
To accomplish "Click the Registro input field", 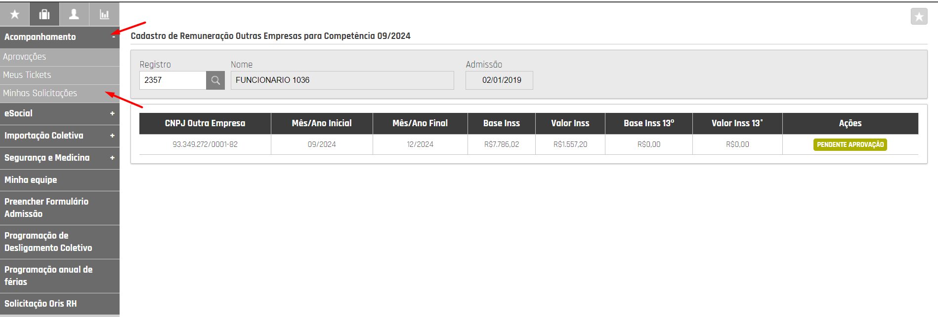I will 172,80.
